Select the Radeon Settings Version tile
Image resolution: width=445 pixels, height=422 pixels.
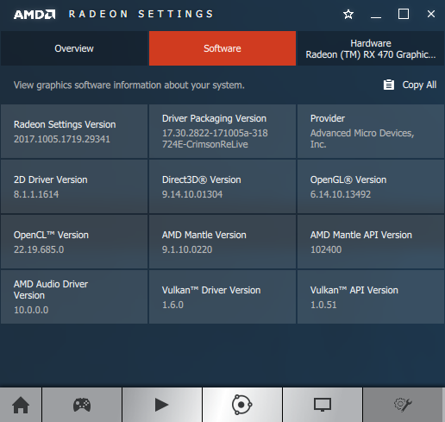(x=74, y=131)
